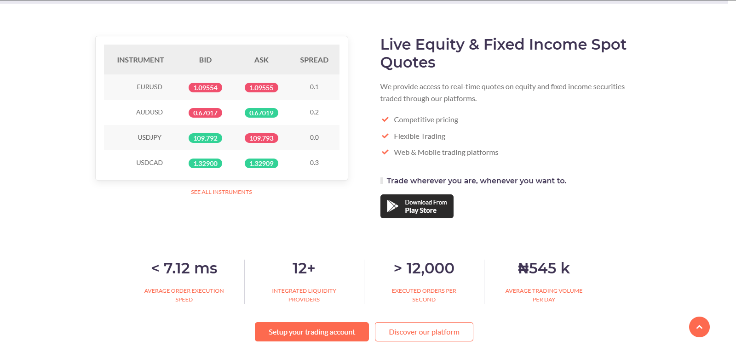
Task: Select the EURUSD bid price 1.09554
Action: pyautogui.click(x=205, y=87)
